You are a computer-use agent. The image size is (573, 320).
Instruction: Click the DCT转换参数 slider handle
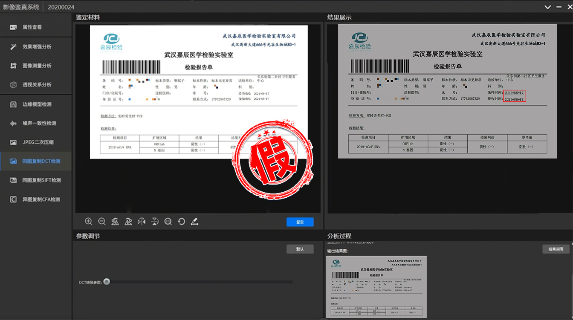[107, 282]
